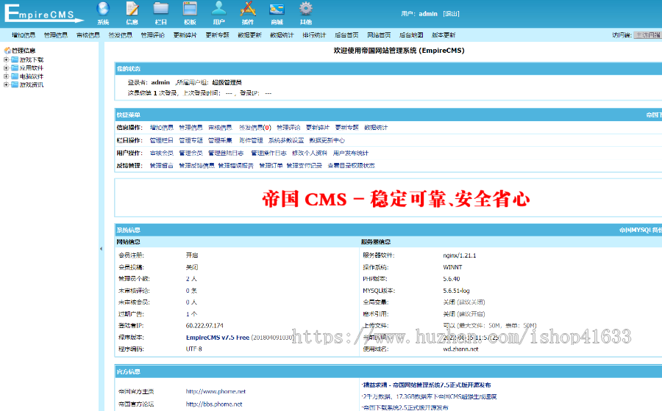Screen dimensions: 662x411
Task: Click the folder icon of 电脑软件
Action: [15, 76]
